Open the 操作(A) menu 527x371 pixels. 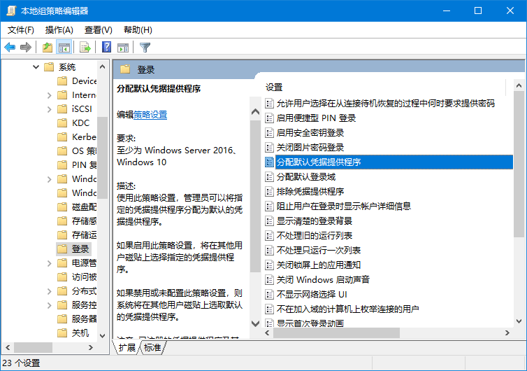59,30
